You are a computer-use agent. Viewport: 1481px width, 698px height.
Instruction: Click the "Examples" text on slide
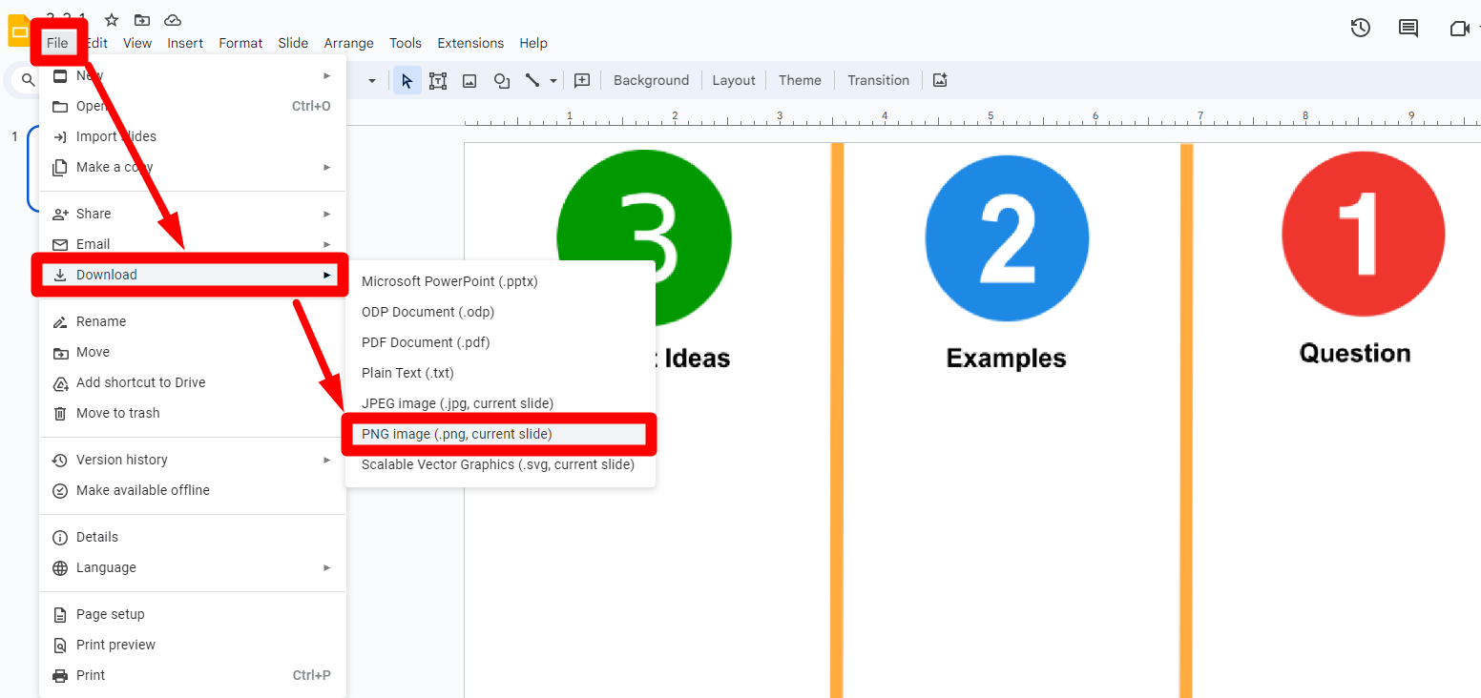1006,359
